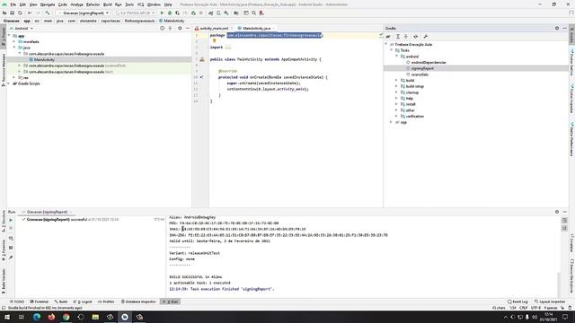Open the Profiler tool window button

pyautogui.click(x=106, y=301)
